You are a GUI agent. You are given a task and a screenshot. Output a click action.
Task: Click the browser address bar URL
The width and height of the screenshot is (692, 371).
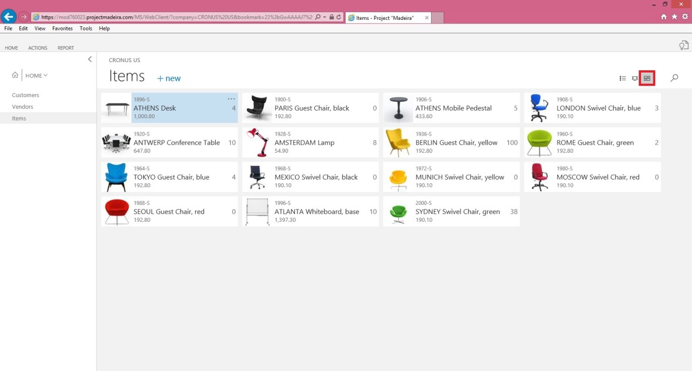(x=176, y=18)
